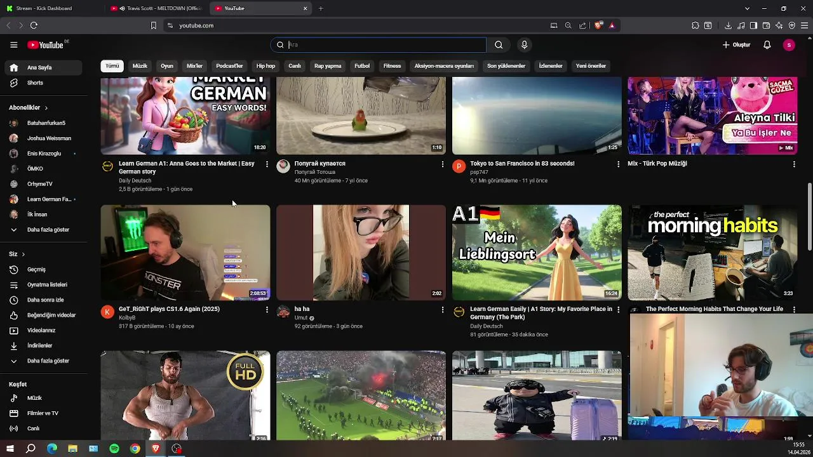813x457 pixels.
Task: Open Leo AI sparkle icon
Action: tap(779, 25)
